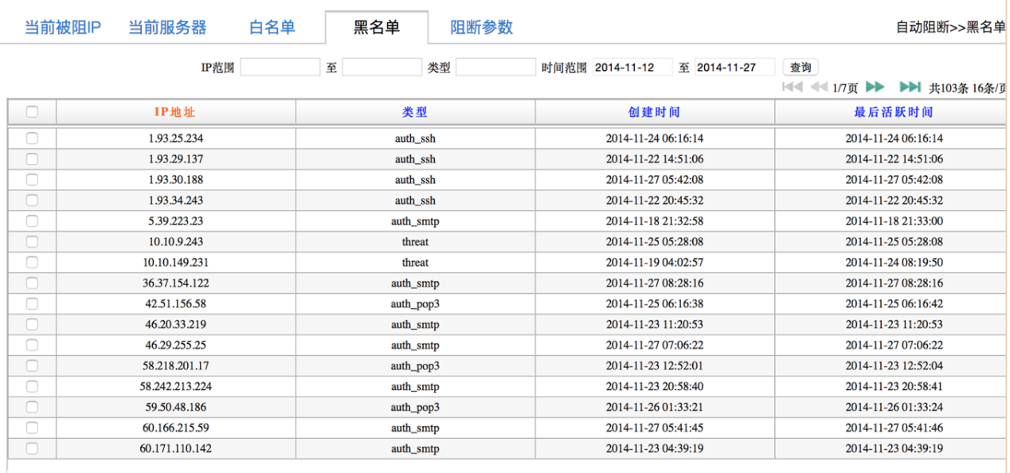Select the row checkbox for 10.10.9.243
Image resolution: width=1010 pixels, height=473 pixels.
pos(32,241)
